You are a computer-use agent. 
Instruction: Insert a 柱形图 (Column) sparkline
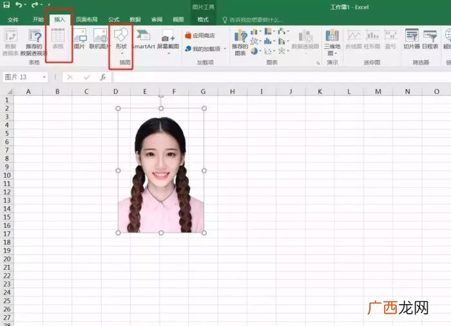click(372, 39)
